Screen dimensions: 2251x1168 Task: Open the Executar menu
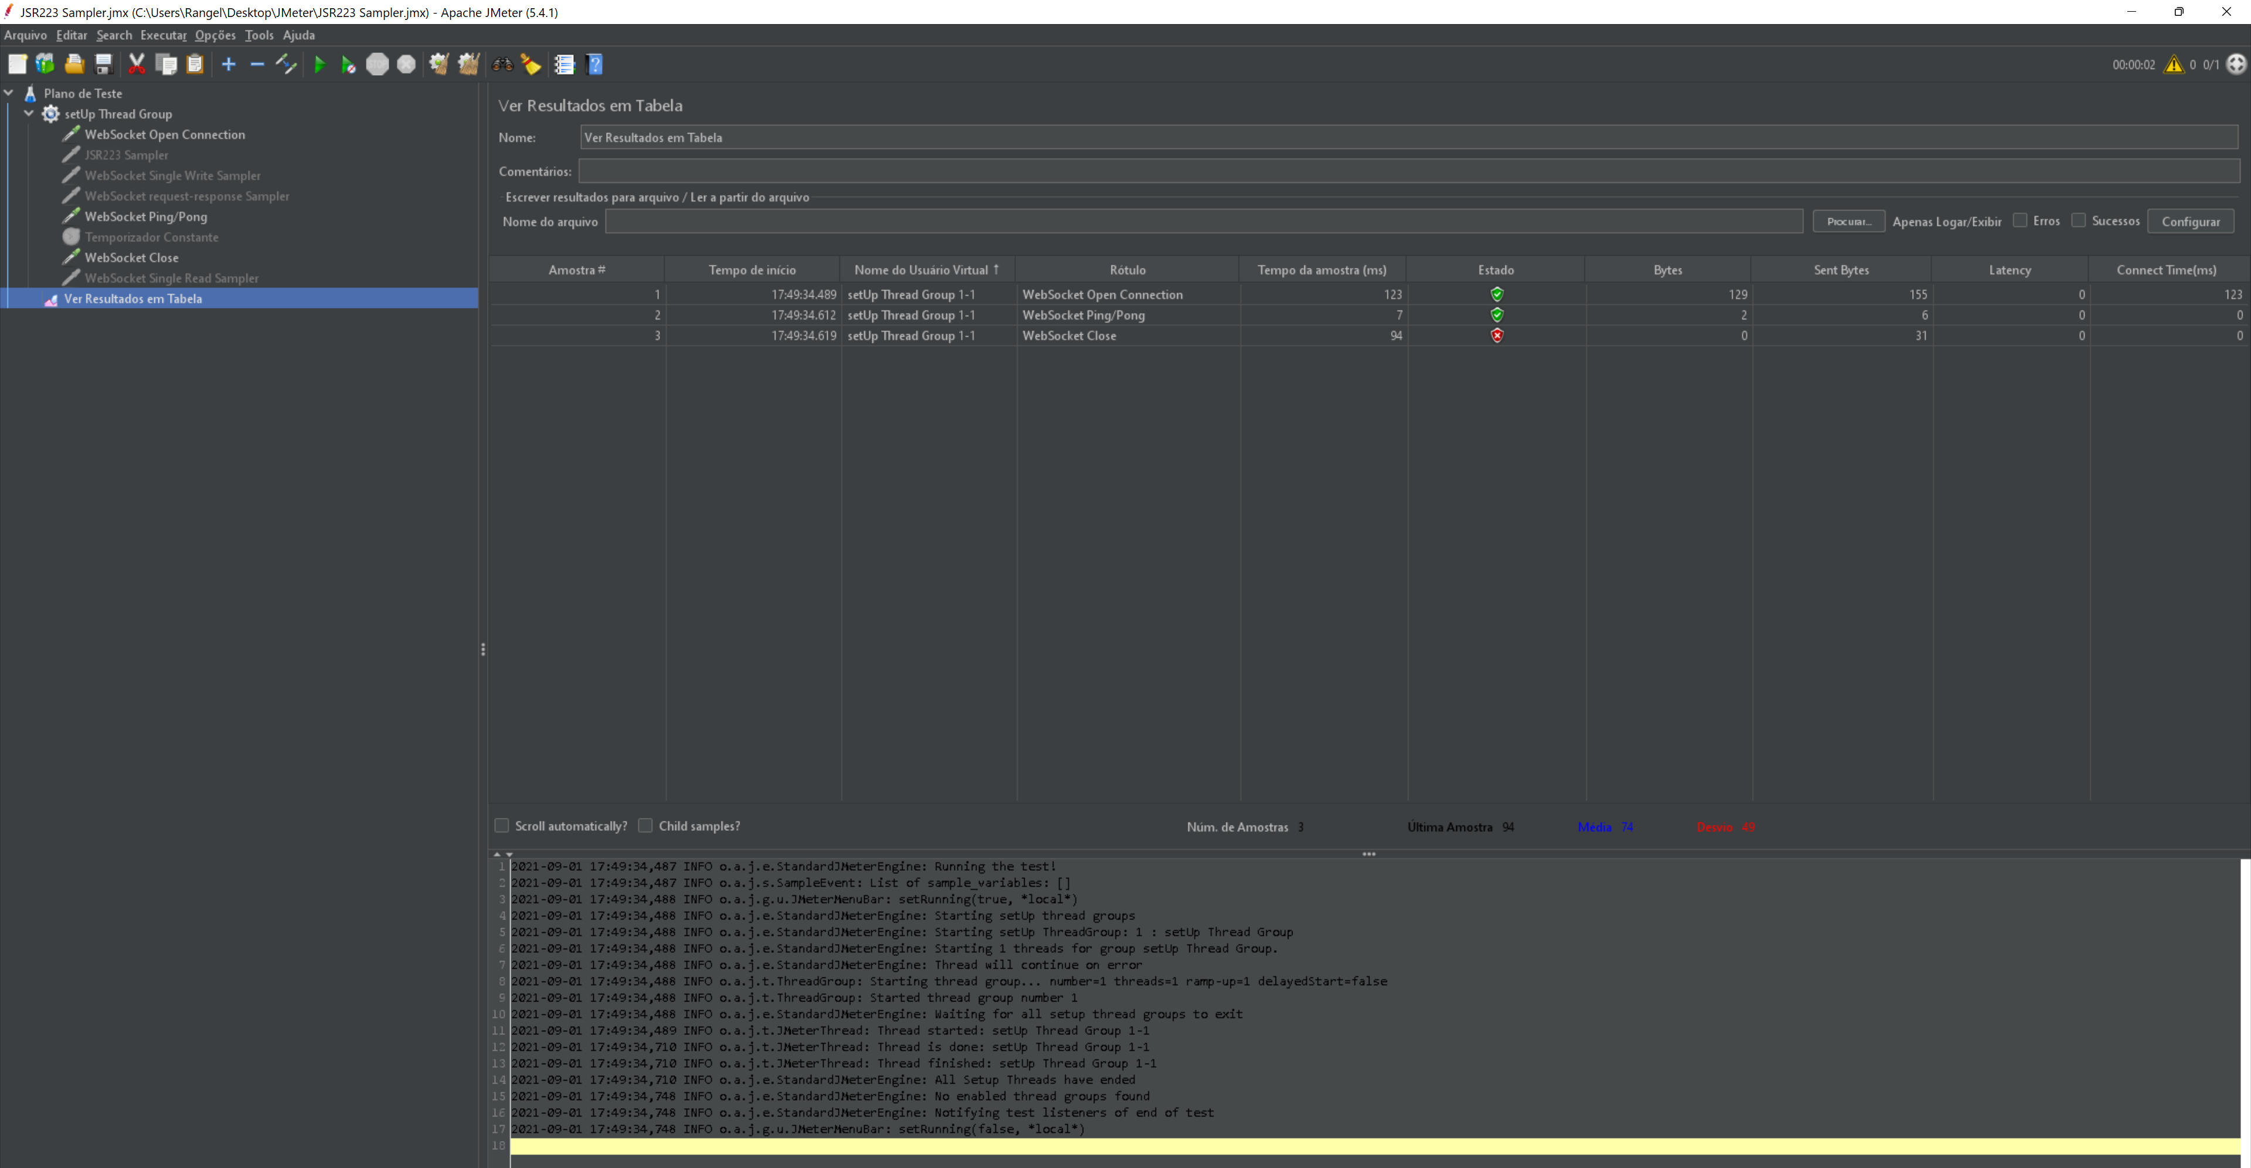click(x=162, y=35)
